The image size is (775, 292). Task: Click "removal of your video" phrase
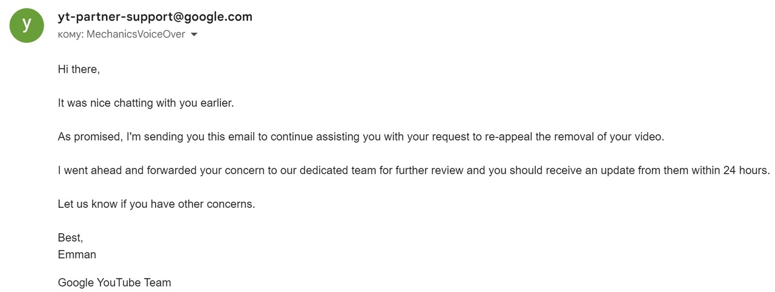[x=609, y=137]
